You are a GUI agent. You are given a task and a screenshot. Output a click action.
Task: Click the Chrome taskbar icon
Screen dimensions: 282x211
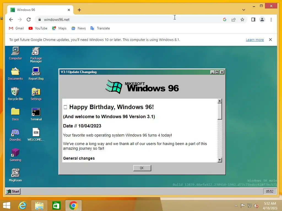point(73,206)
